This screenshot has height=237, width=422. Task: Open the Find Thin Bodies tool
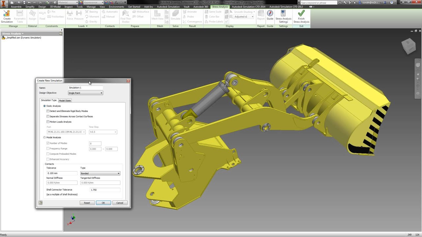pos(125,16)
